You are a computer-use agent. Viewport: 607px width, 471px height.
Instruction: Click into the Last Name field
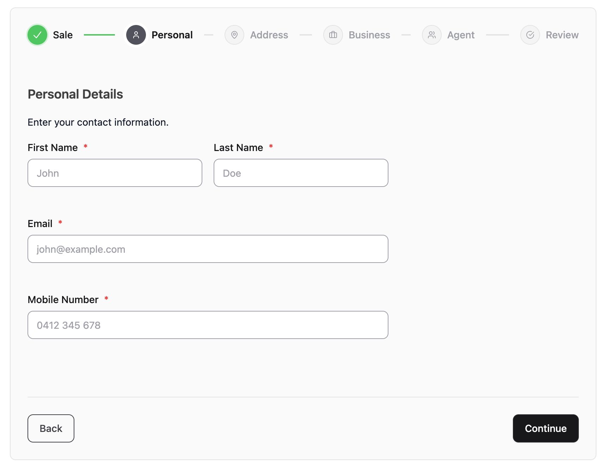click(301, 173)
